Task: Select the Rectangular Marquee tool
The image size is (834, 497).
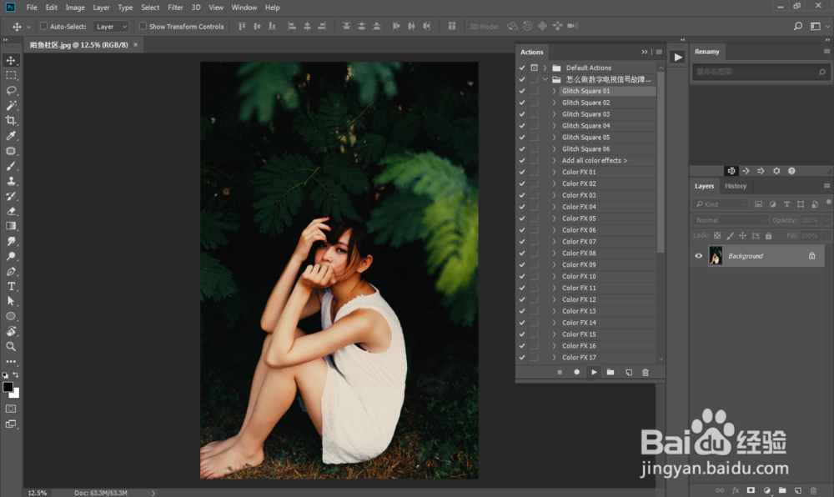Action: (11, 76)
